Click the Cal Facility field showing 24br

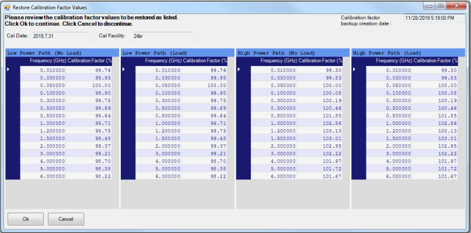point(162,36)
